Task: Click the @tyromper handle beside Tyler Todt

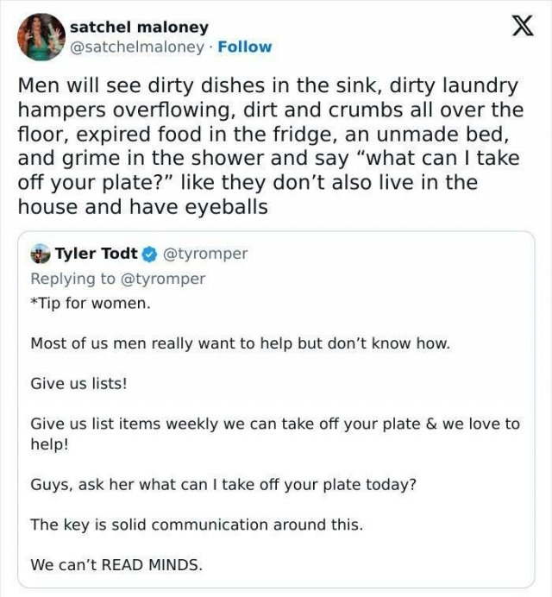Action: [204, 254]
